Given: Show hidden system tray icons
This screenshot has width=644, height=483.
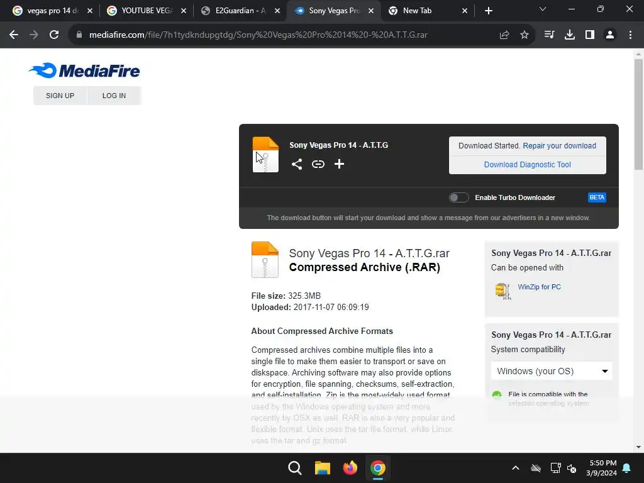Looking at the screenshot, I should [516, 468].
